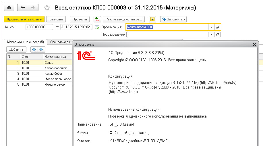Image resolution: width=263 pixels, height=146 pixels.
Task: Click account 10.01 in the Сахар row
Action: [x=25, y=63]
